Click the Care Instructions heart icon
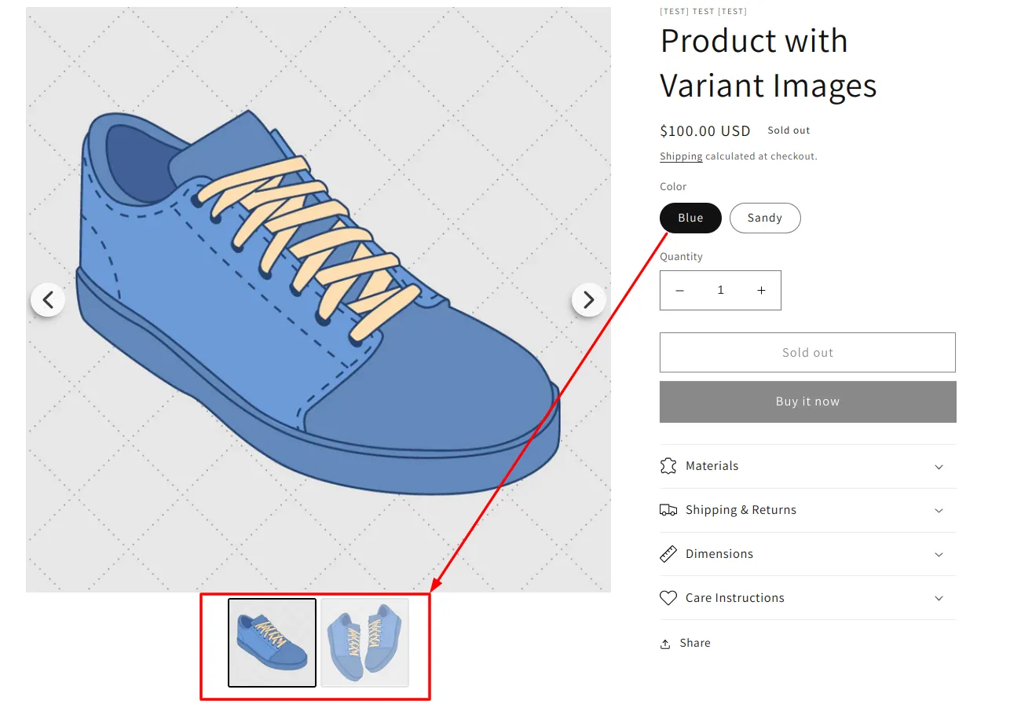 [668, 598]
